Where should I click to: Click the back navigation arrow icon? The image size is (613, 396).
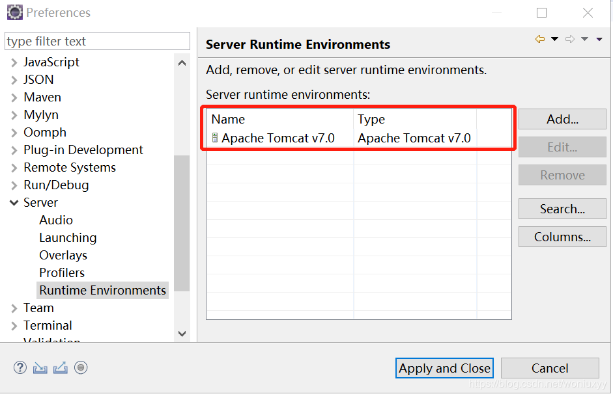540,39
